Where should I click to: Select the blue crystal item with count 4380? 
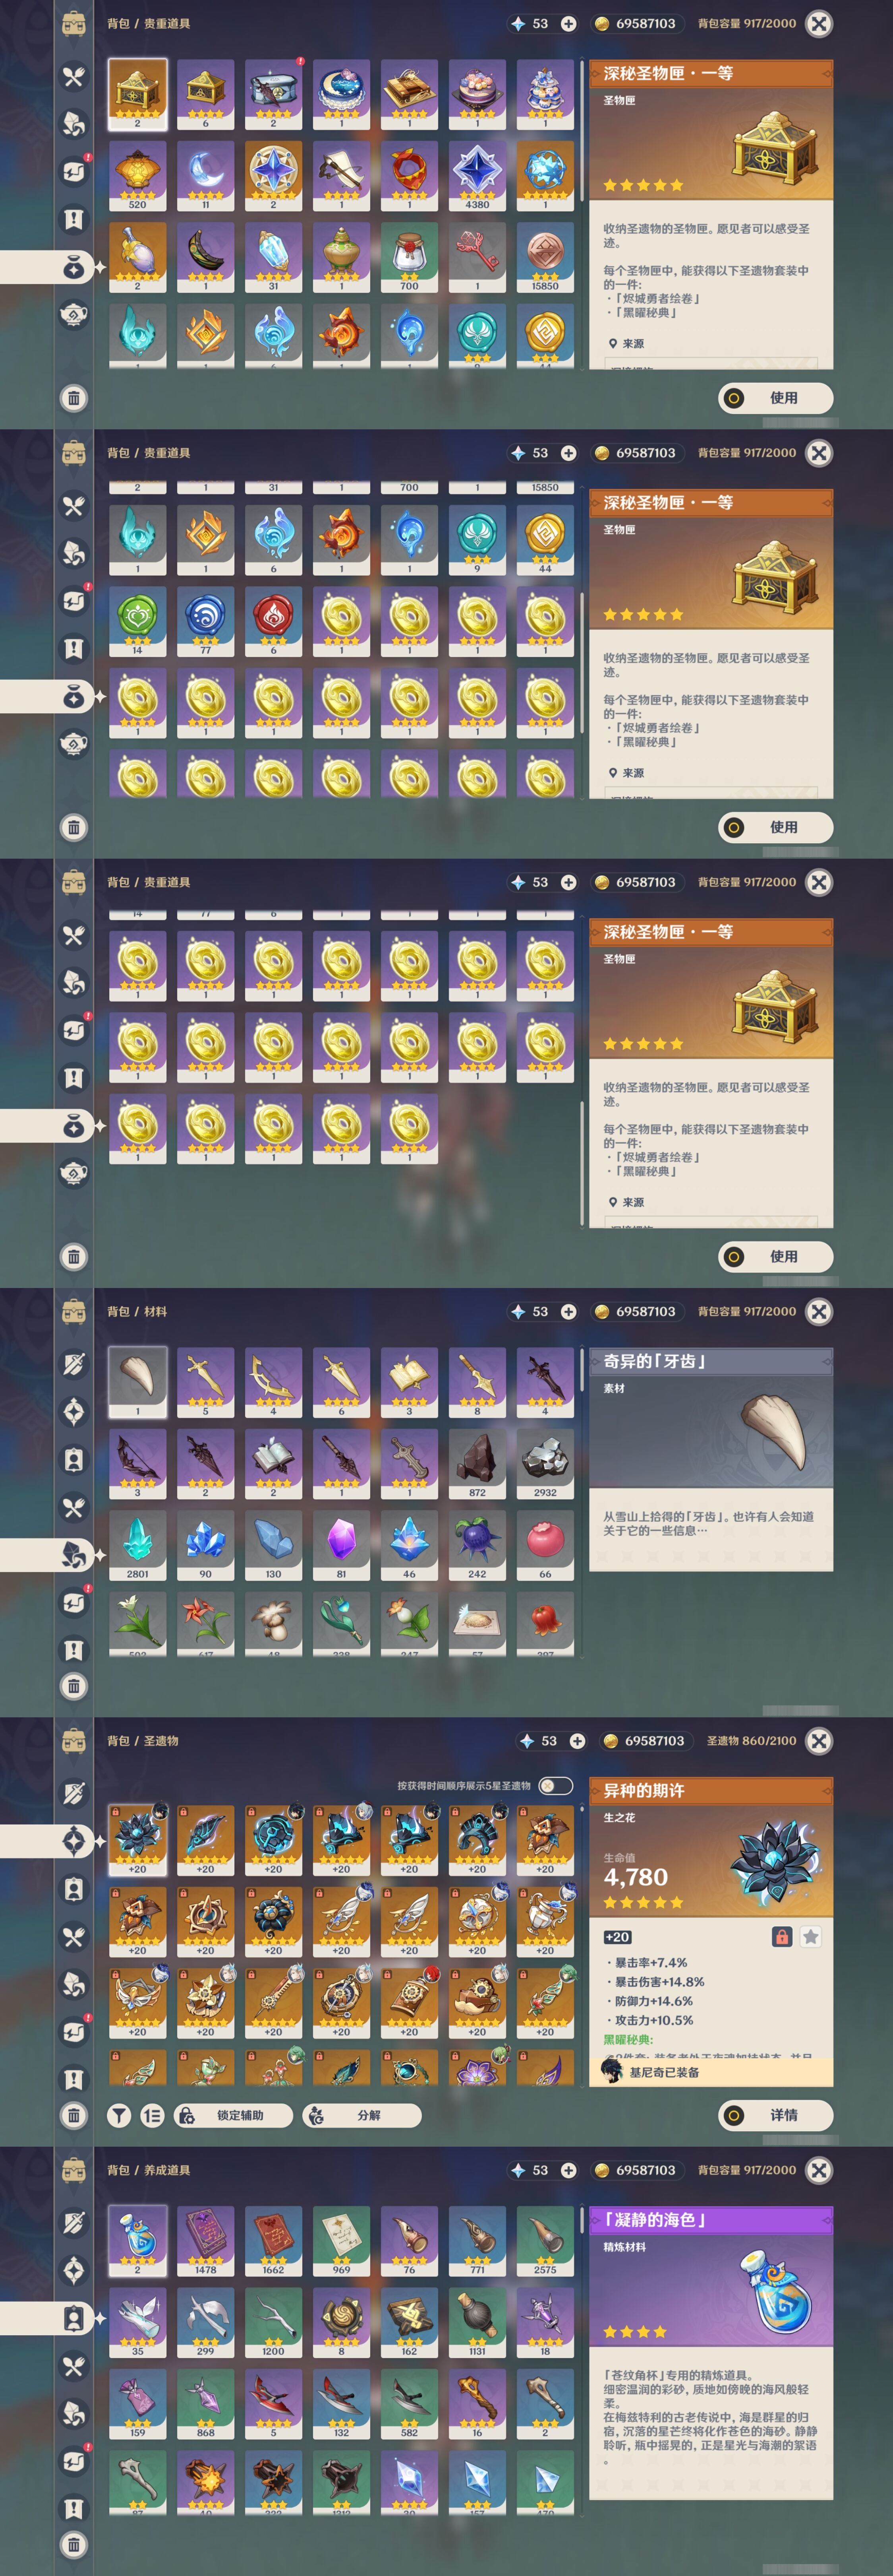point(477,175)
